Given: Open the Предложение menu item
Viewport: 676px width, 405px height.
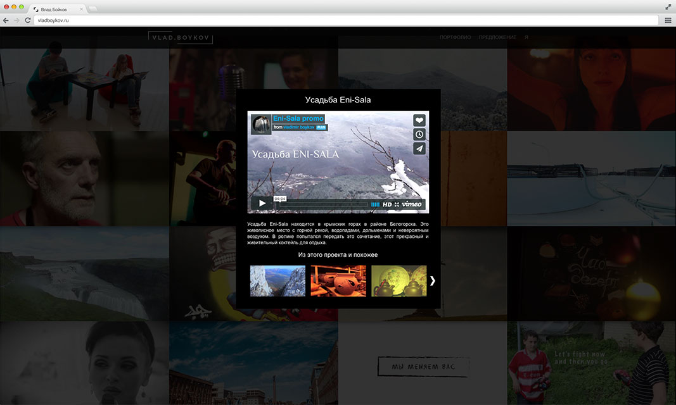Looking at the screenshot, I should (x=497, y=37).
